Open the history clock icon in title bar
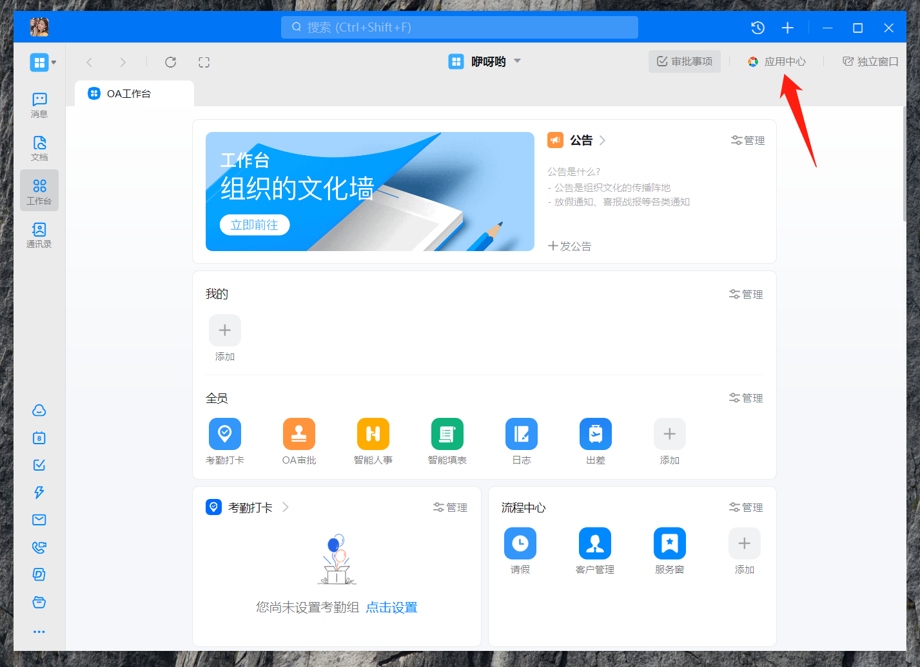Viewport: 920px width, 667px height. [x=758, y=28]
